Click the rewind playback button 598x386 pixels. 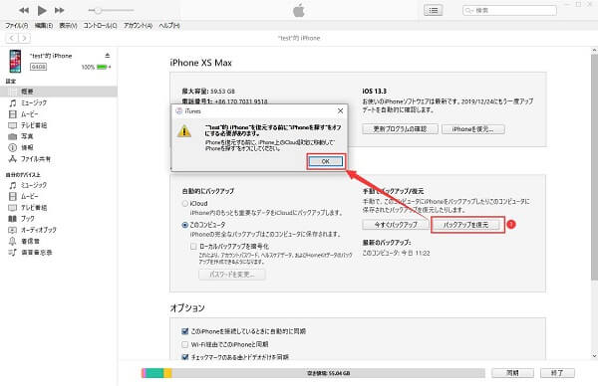click(24, 10)
